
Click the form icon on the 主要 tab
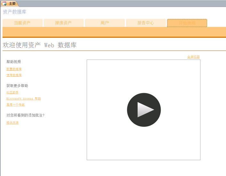point(4,4)
